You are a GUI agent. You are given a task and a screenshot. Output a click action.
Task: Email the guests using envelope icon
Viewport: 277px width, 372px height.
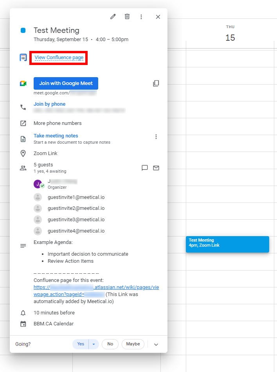(156, 168)
